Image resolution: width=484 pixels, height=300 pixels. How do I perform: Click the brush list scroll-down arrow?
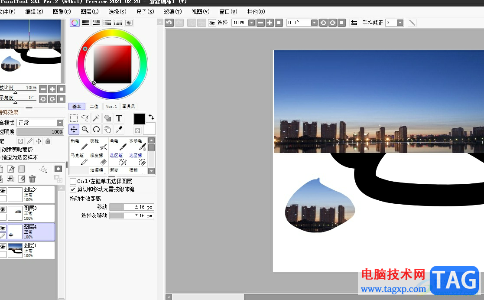click(x=151, y=171)
